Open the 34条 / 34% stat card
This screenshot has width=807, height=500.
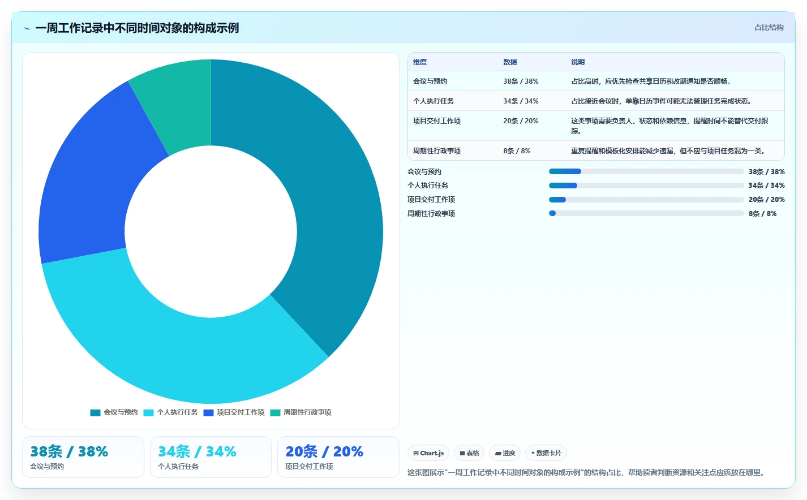click(211, 457)
